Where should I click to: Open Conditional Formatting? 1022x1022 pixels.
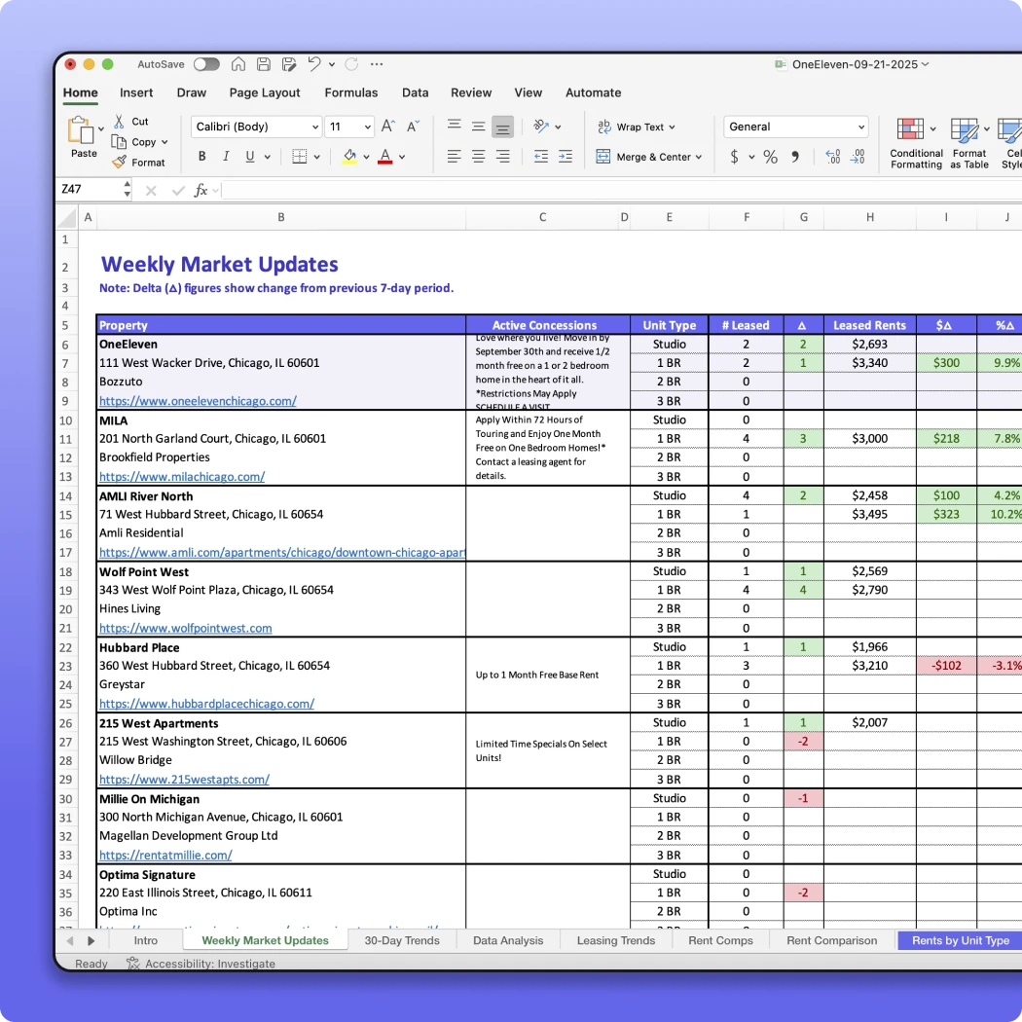pos(916,143)
